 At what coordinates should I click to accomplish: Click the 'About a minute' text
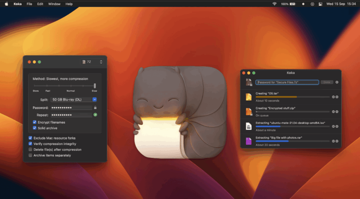coord(266,130)
